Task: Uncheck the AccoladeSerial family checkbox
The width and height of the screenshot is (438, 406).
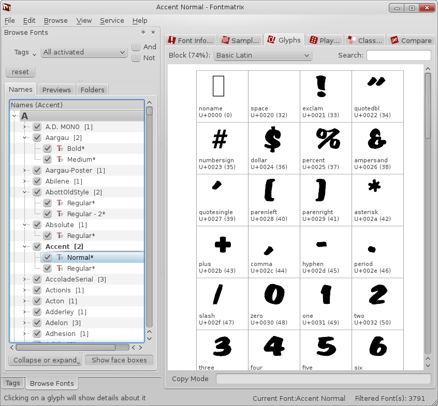Action: tap(37, 279)
